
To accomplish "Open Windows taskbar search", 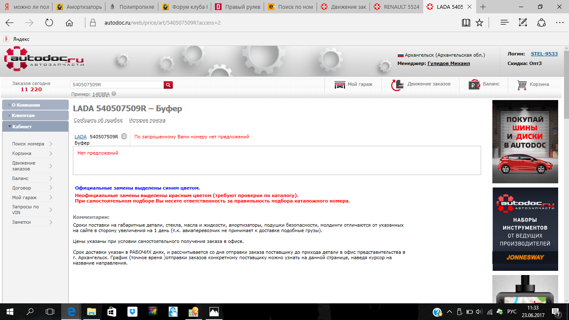I will click(x=30, y=311).
